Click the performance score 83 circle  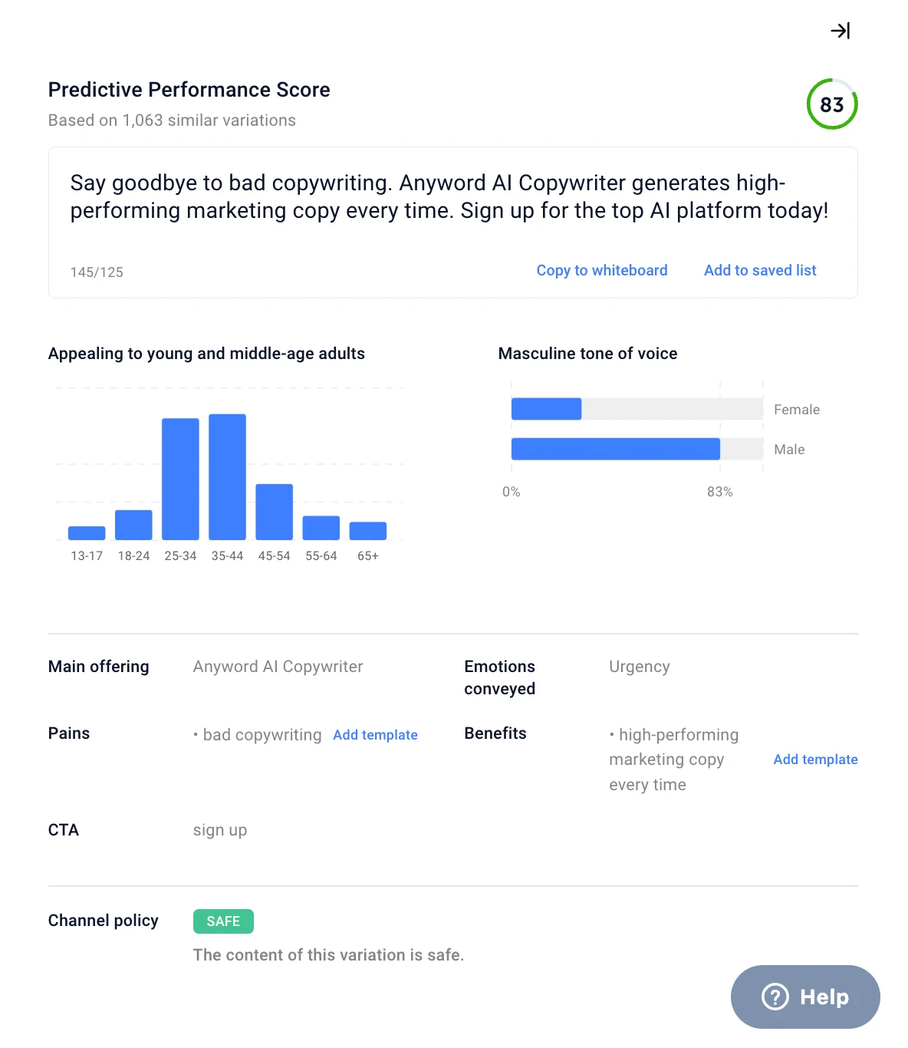click(831, 104)
